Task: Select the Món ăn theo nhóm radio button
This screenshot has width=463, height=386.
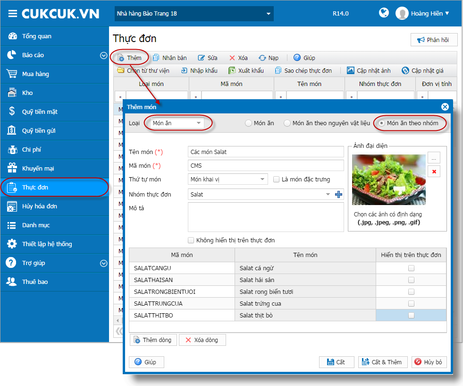Action: click(381, 123)
